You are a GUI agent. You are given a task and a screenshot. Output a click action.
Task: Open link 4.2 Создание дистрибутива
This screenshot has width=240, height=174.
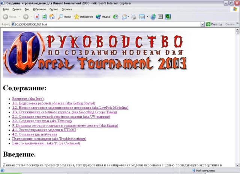pyautogui.click(x=34, y=134)
